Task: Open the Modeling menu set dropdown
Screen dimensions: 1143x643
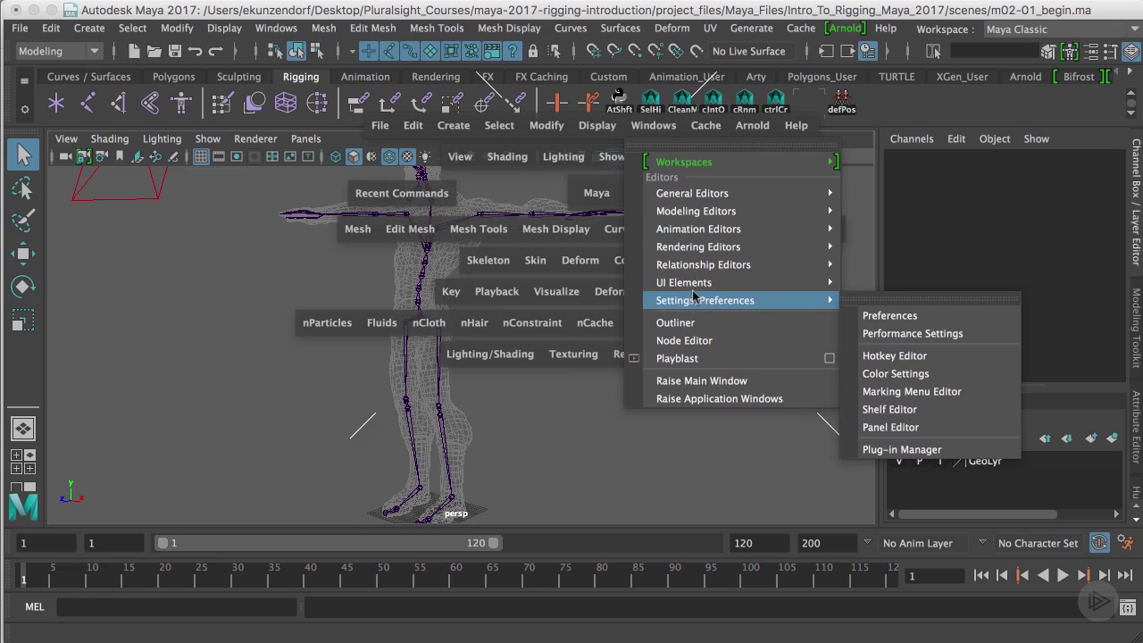Action: tap(59, 51)
